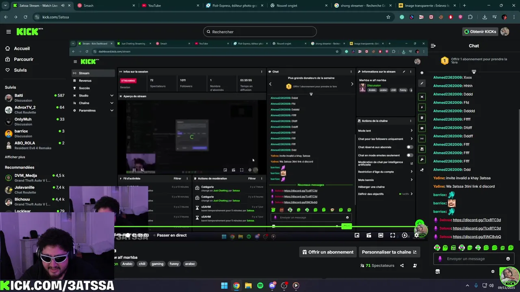Open the player's playback speed icon
The height and width of the screenshot is (292, 520).
pyautogui.click(x=405, y=235)
